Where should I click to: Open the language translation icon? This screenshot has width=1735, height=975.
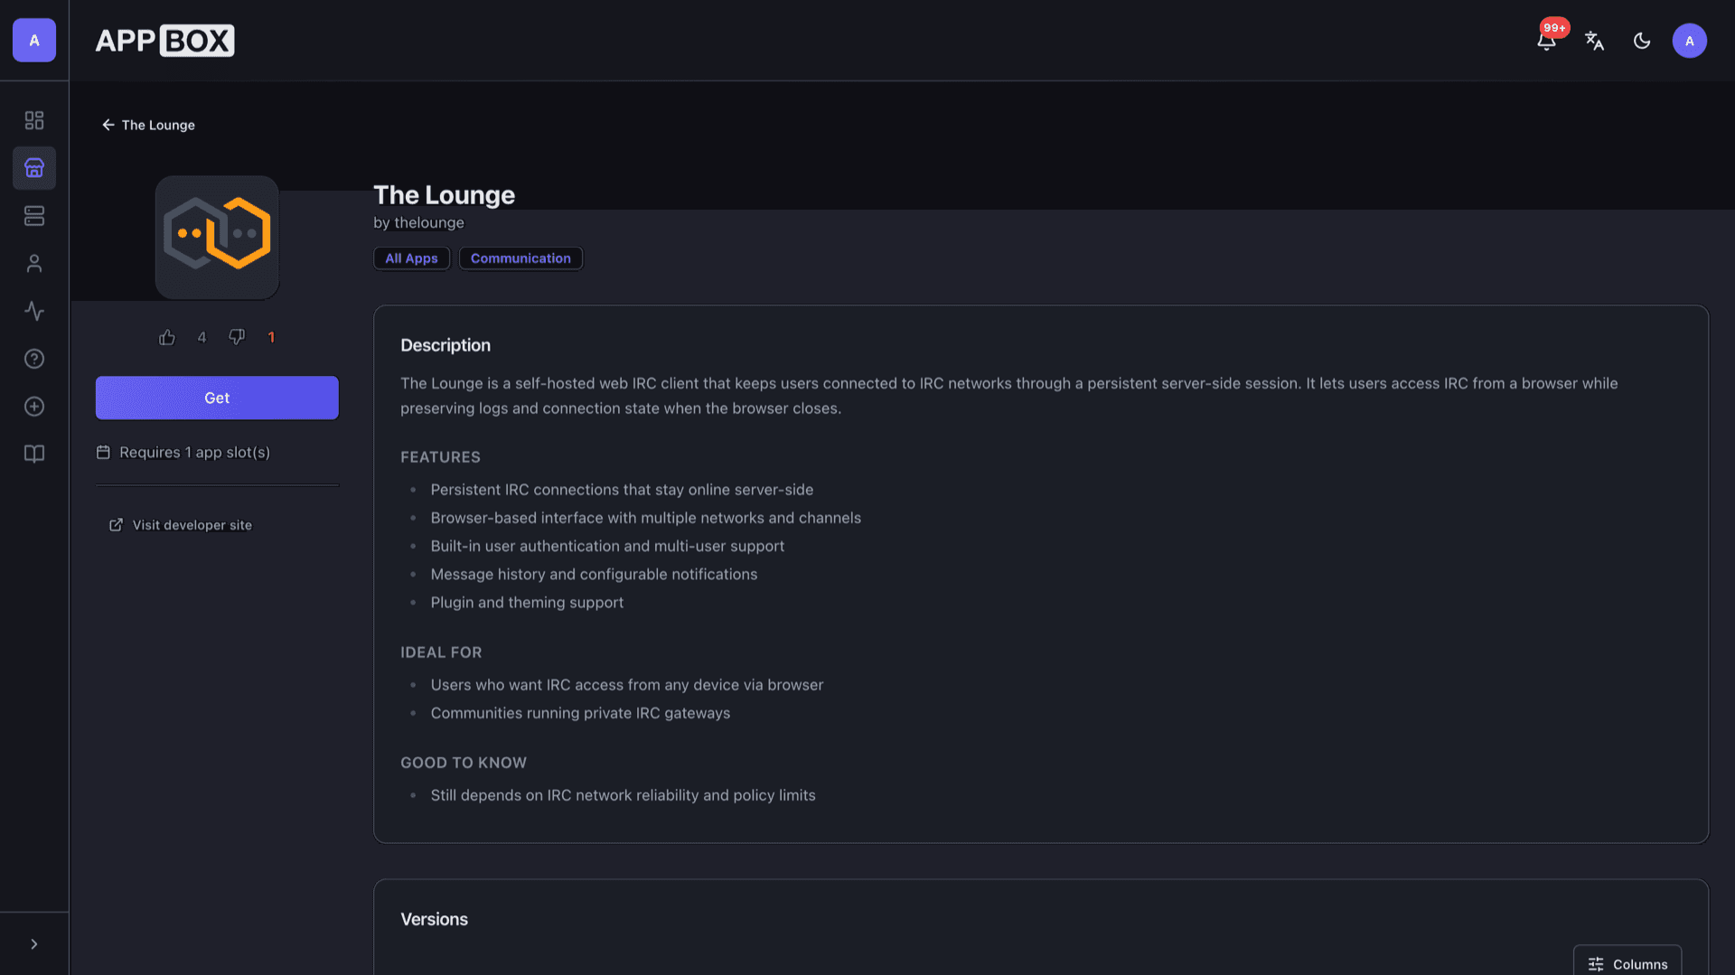[1595, 41]
